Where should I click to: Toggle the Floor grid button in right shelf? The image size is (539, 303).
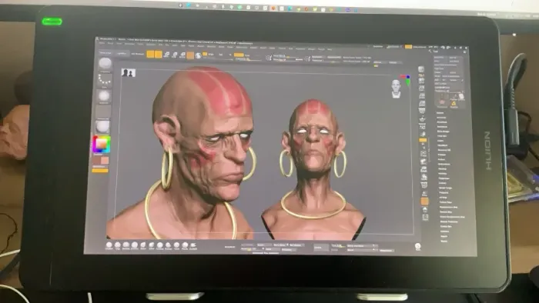click(x=422, y=118)
